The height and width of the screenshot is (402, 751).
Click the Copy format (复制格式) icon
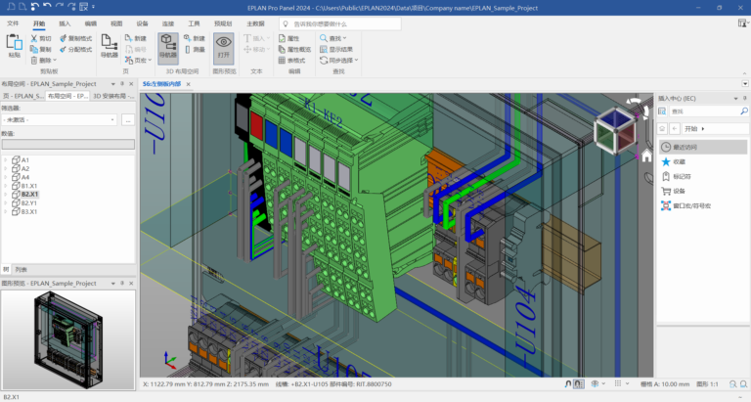coord(64,38)
